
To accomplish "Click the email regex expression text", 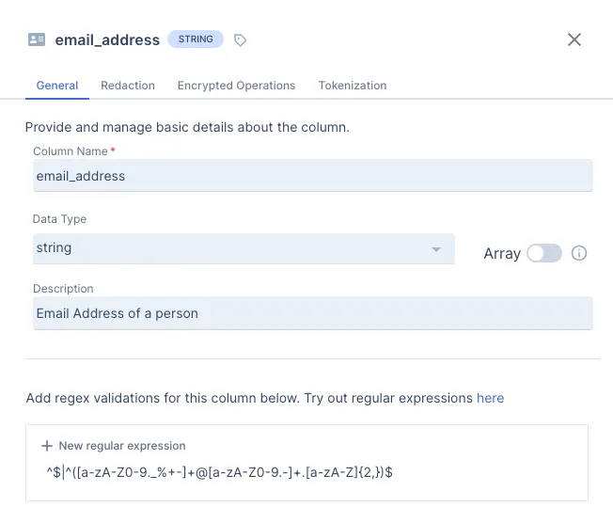I will pyautogui.click(x=219, y=472).
